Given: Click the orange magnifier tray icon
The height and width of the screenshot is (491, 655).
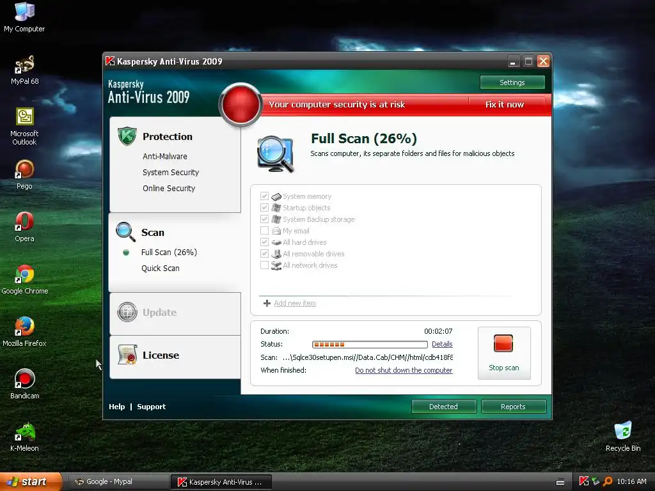Looking at the screenshot, I should (x=608, y=481).
